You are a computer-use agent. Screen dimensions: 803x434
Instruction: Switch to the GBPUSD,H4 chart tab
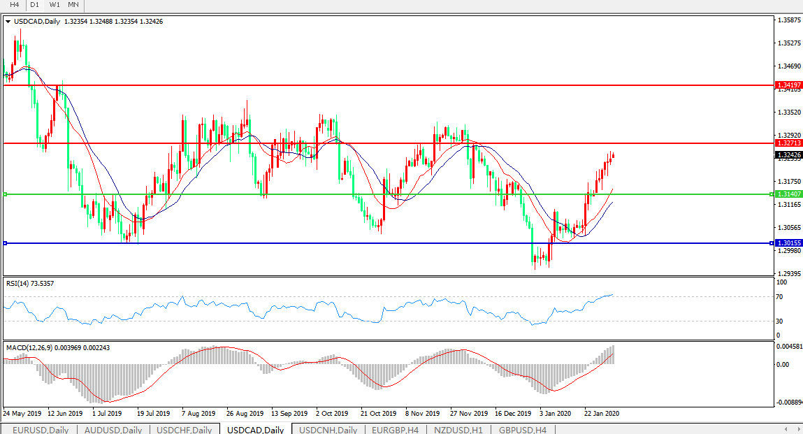point(522,429)
